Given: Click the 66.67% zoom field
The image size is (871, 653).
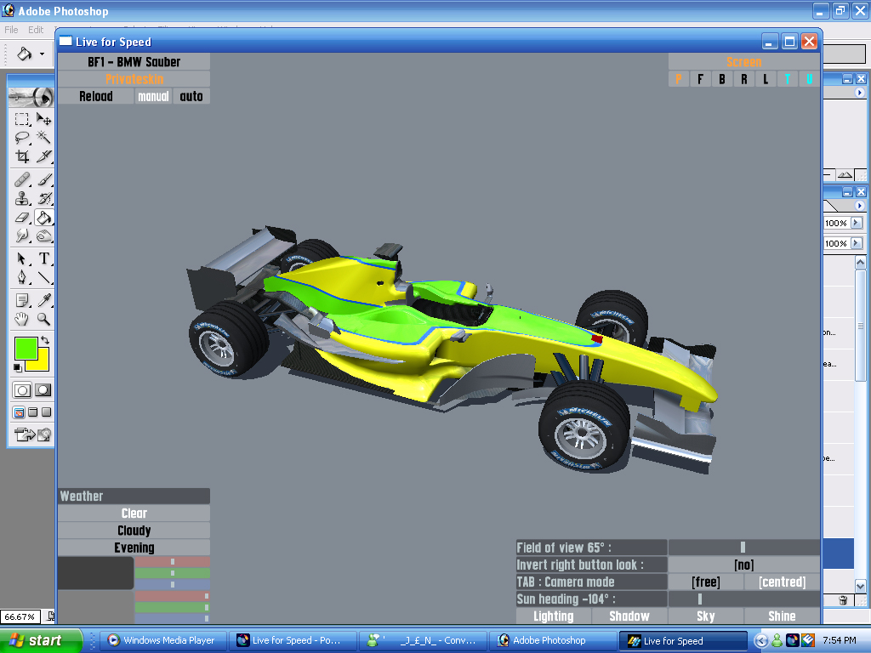Looking at the screenshot, I should tap(20, 617).
